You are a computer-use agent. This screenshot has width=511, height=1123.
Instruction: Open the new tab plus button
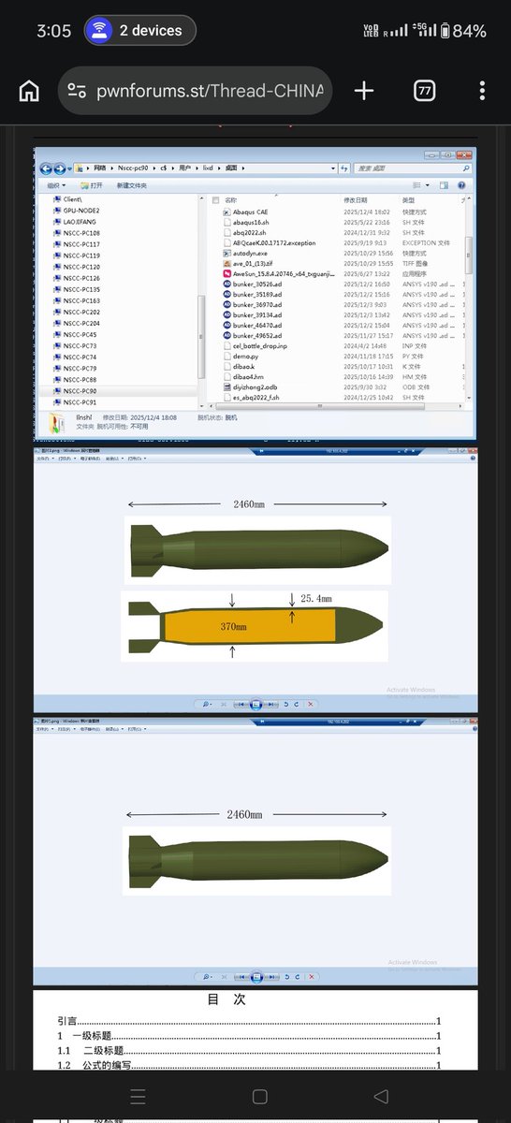[364, 91]
